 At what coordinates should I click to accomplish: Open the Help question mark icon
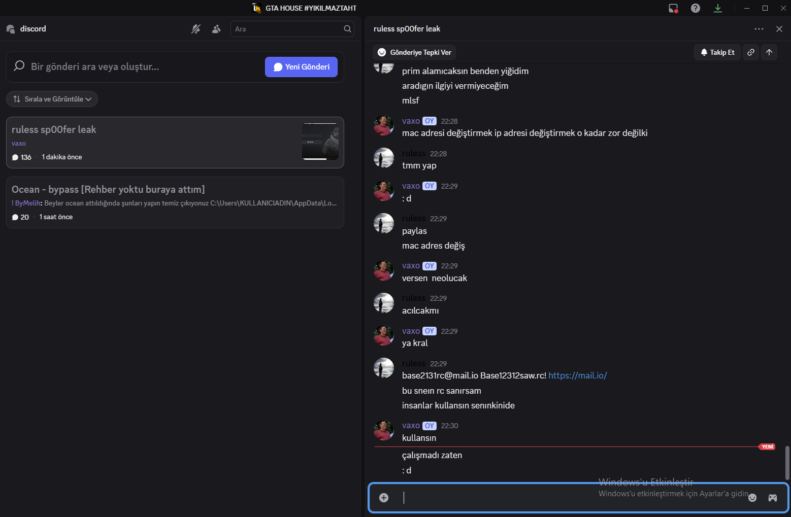[696, 8]
